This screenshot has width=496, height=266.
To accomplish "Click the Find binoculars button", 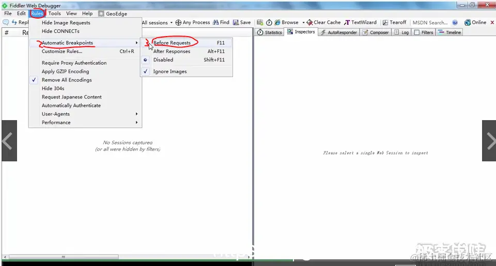I will 221,22.
